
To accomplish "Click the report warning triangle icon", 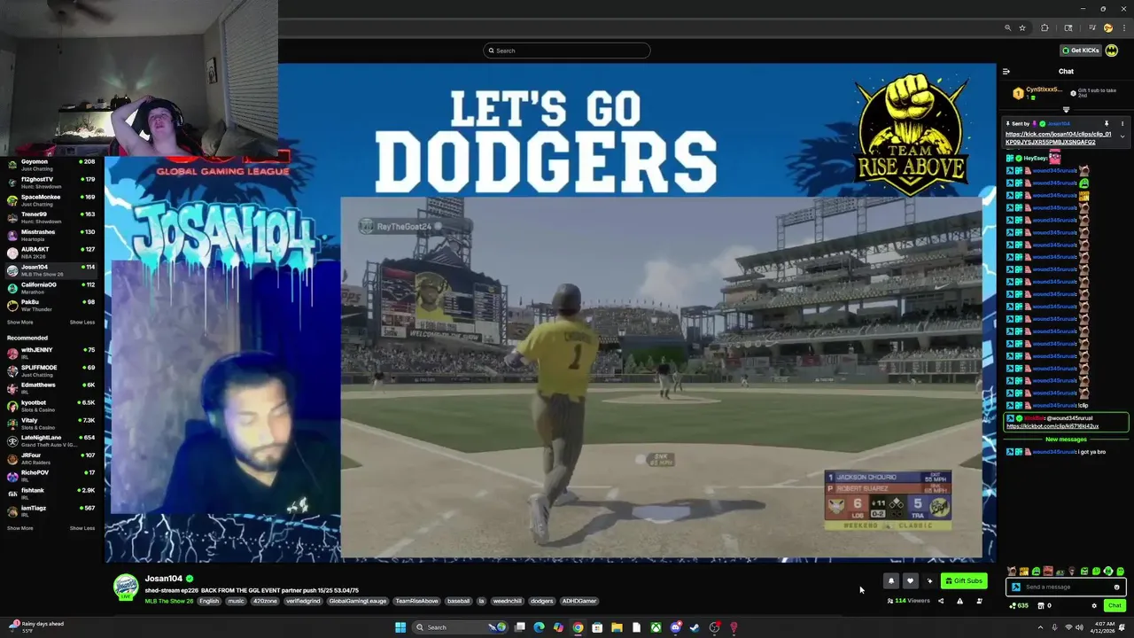I will click(x=959, y=601).
